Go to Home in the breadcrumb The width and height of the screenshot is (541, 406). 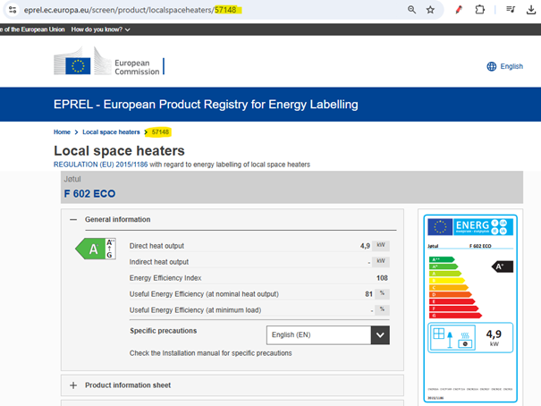(62, 131)
